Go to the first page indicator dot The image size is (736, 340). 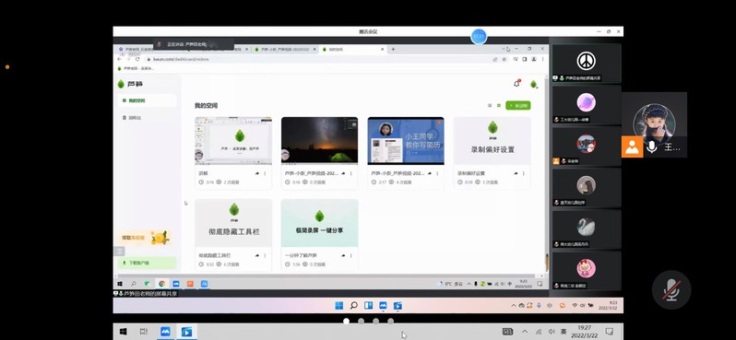tap(347, 322)
